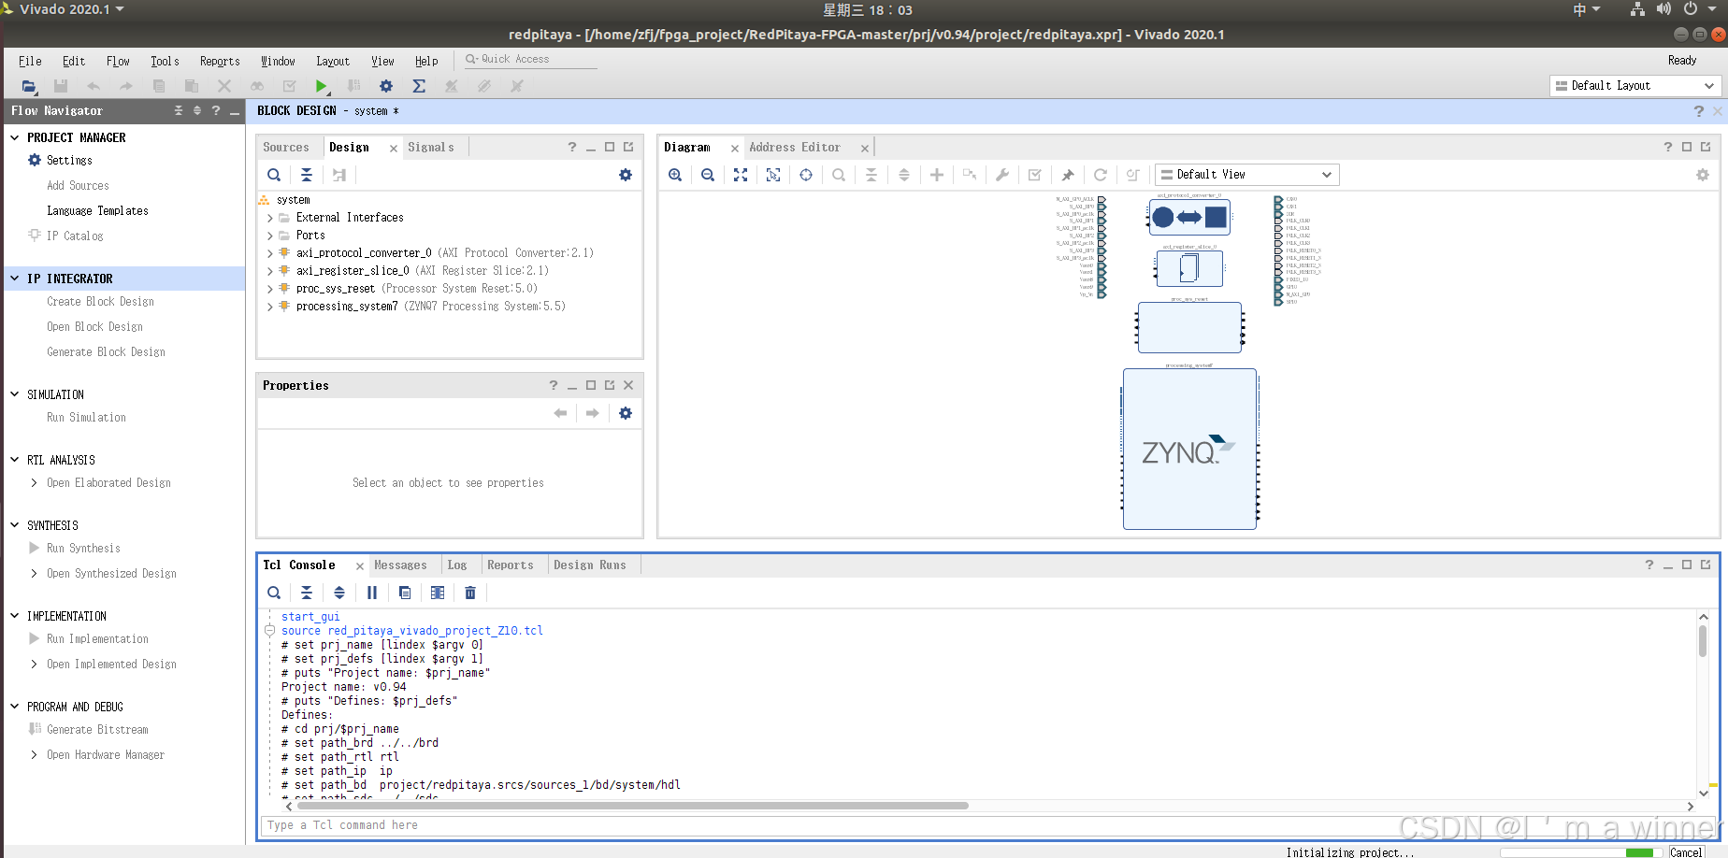Open Settings gear in main toolbar
The width and height of the screenshot is (1728, 858).
point(386,86)
